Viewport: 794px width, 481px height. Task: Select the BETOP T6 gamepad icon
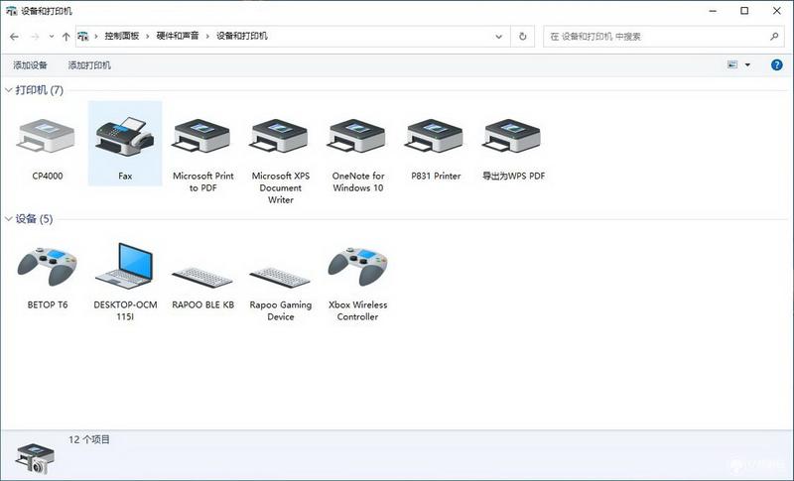click(x=47, y=266)
